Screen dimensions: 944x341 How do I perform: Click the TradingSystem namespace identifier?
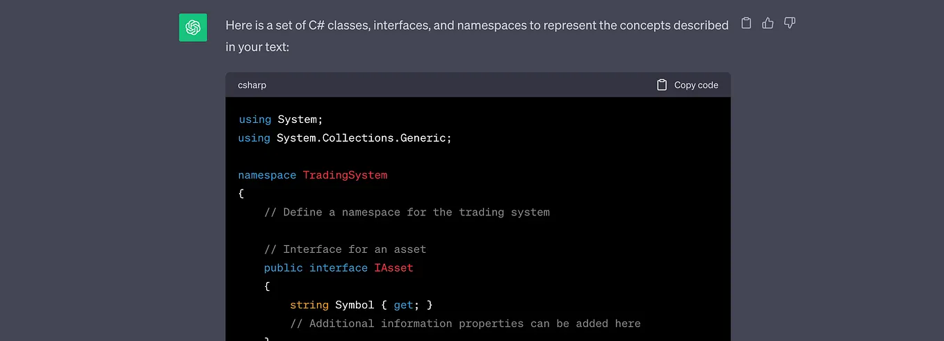(x=345, y=175)
